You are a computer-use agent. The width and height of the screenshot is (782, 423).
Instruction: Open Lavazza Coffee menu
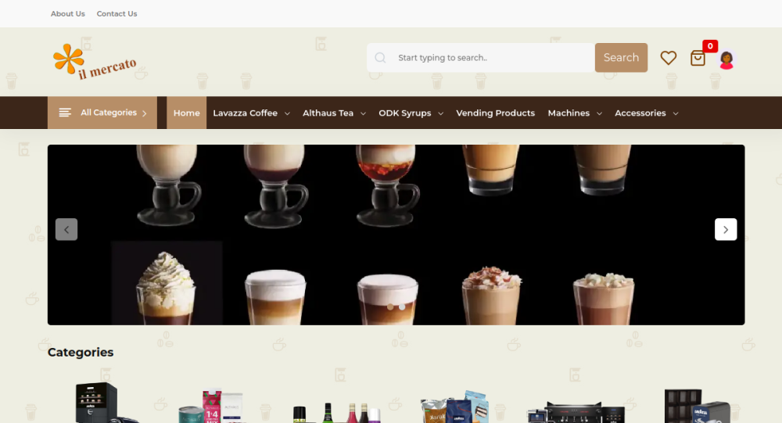pos(245,113)
